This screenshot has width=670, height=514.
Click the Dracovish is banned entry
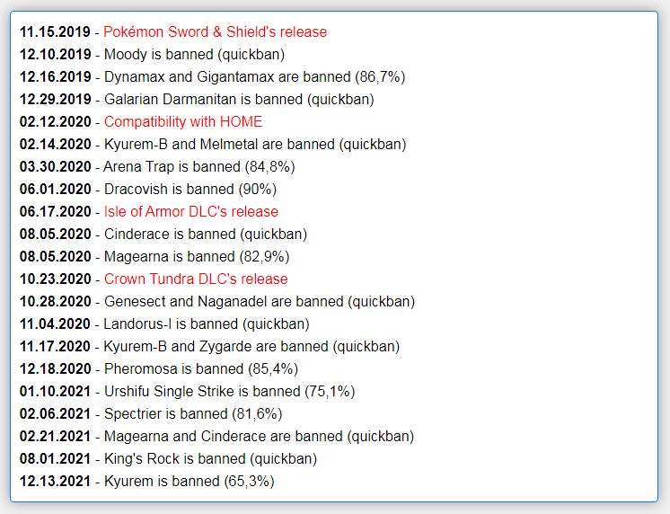click(148, 190)
